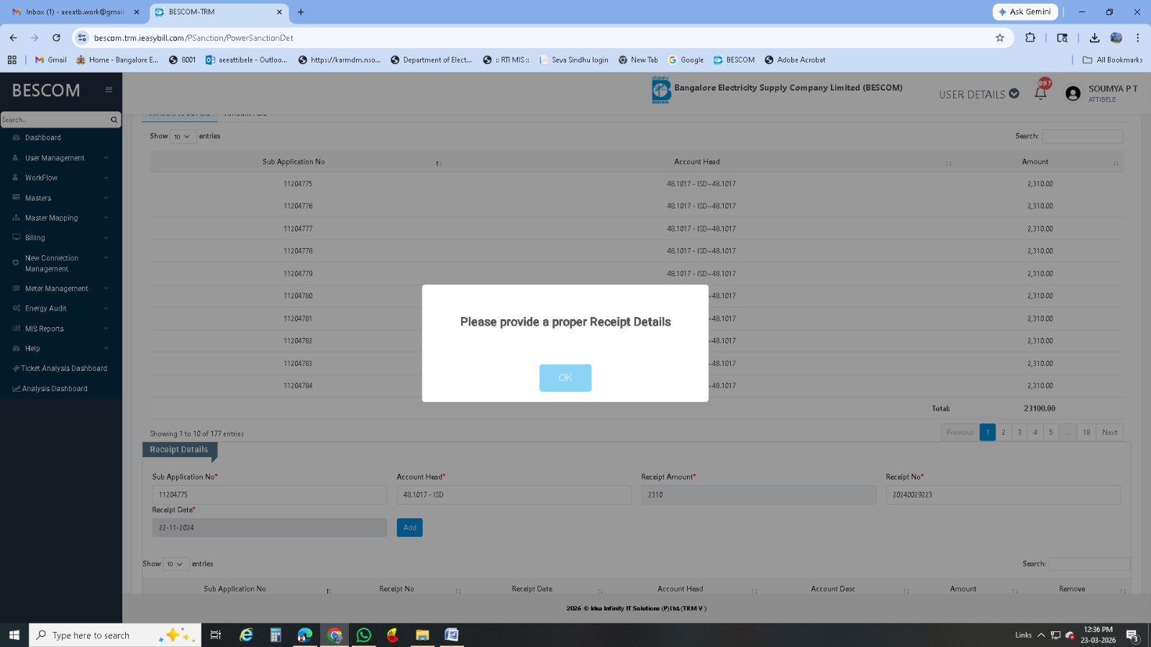Screen dimensions: 1151x647
Task: Open the browser extensions puzzle icon
Action: tap(1030, 37)
